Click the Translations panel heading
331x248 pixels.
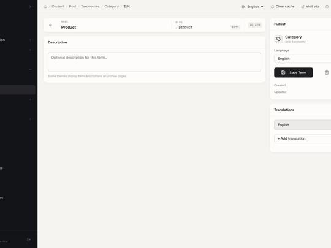coord(284,110)
